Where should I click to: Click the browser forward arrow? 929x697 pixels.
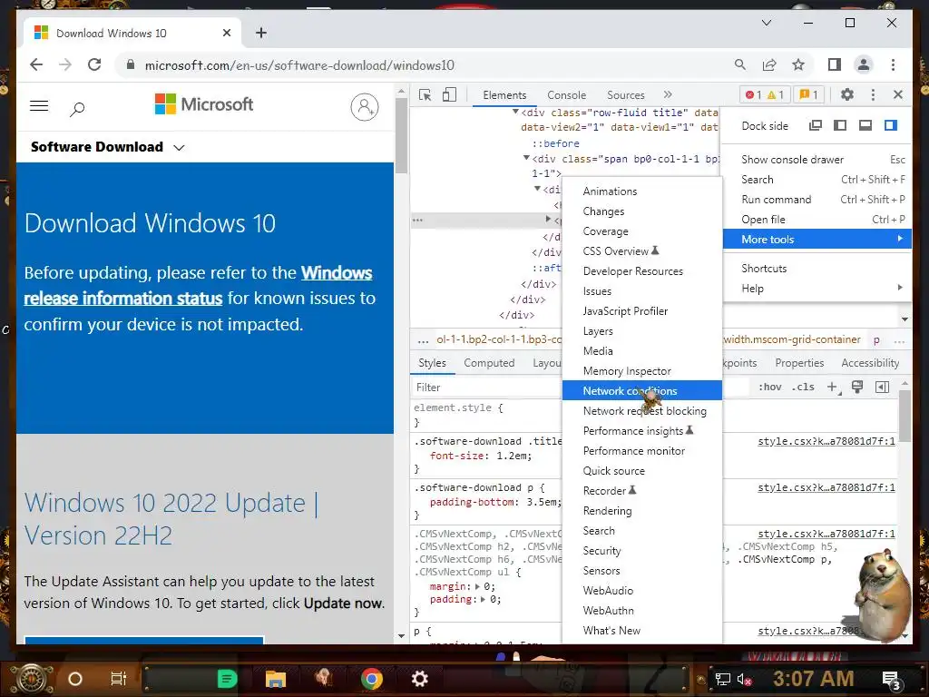point(65,64)
